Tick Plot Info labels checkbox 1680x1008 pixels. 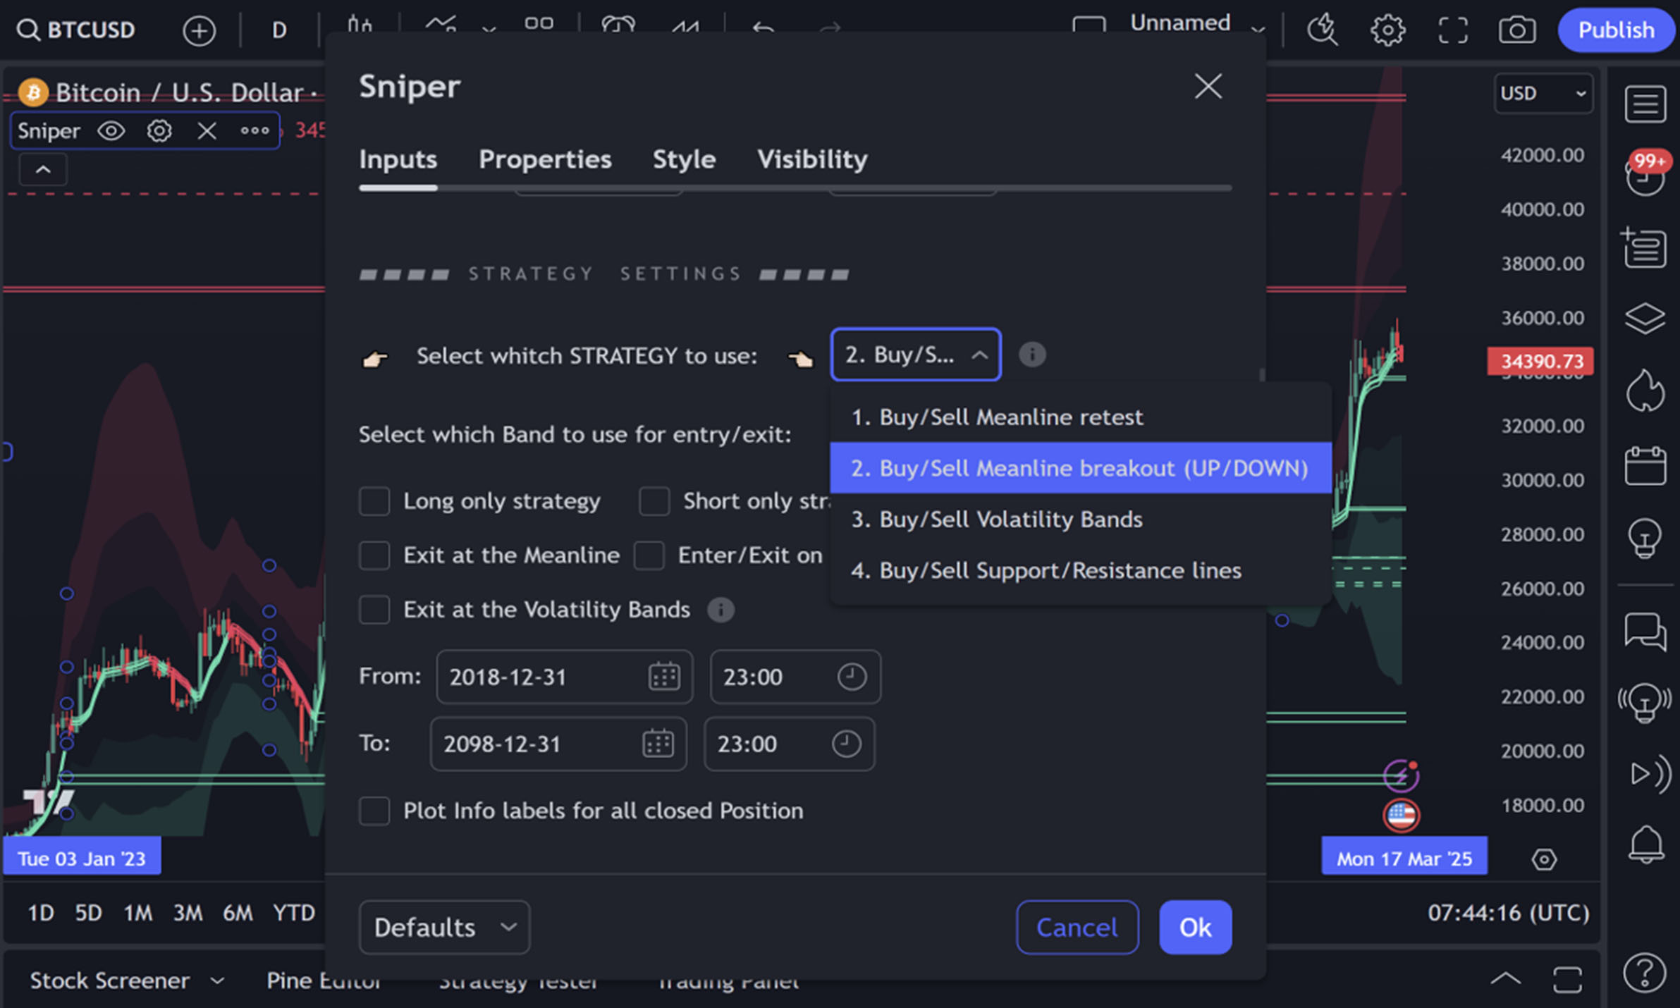(374, 811)
